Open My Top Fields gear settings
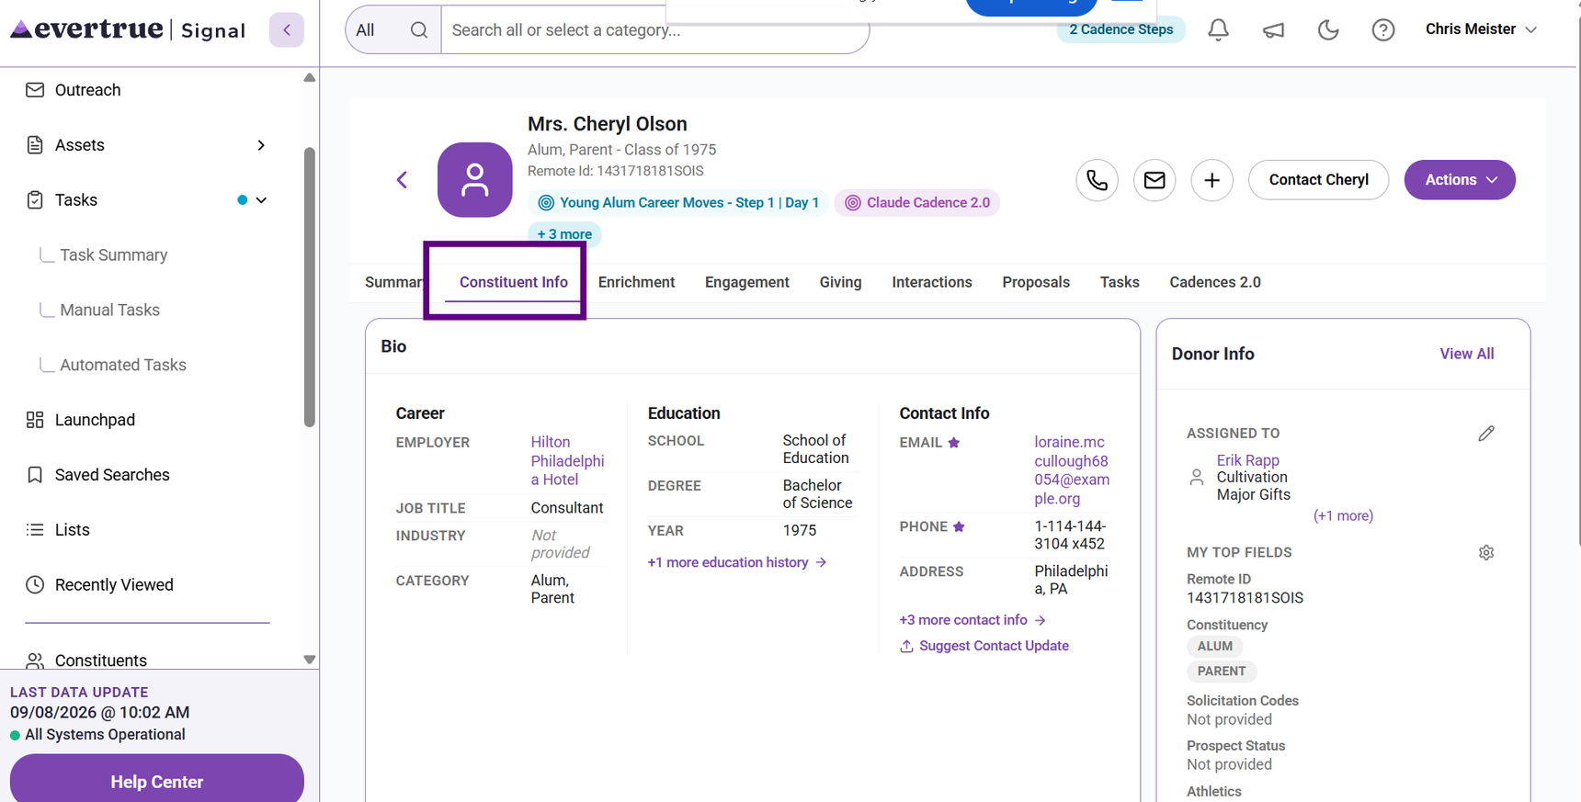This screenshot has height=802, width=1581. (1486, 552)
